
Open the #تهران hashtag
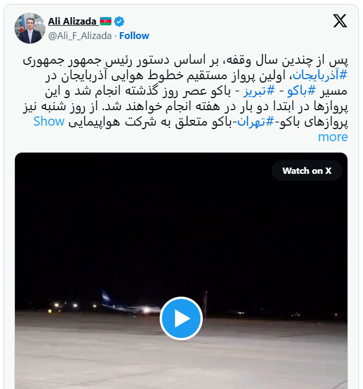(x=255, y=122)
